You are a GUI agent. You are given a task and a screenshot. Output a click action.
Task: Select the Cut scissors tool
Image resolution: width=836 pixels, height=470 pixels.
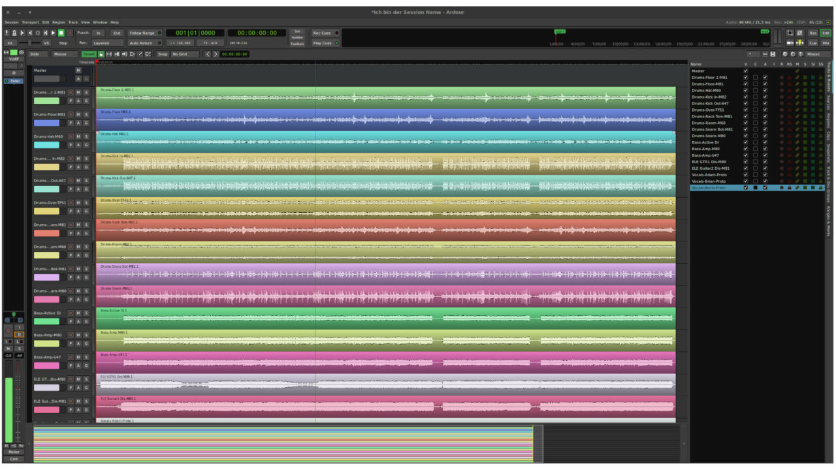click(117, 54)
